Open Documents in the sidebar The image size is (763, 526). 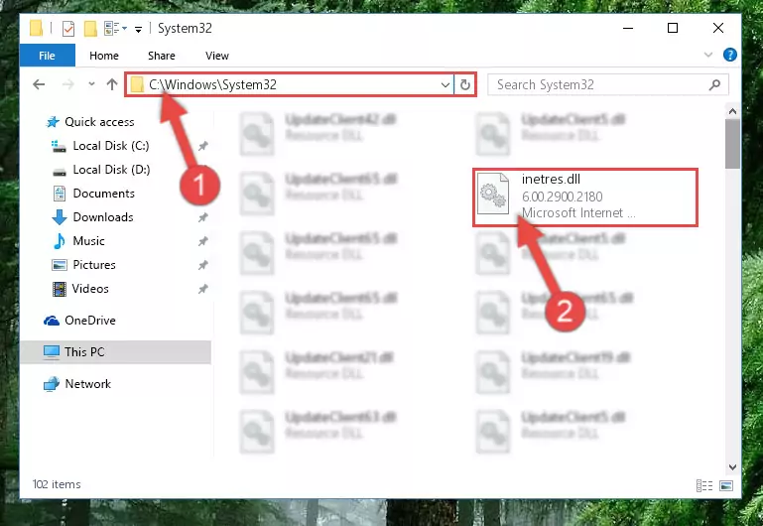[103, 194]
